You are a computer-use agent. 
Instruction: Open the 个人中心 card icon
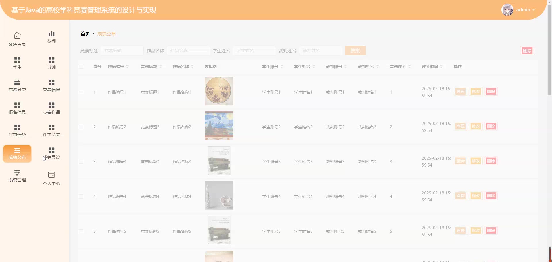pyautogui.click(x=51, y=175)
